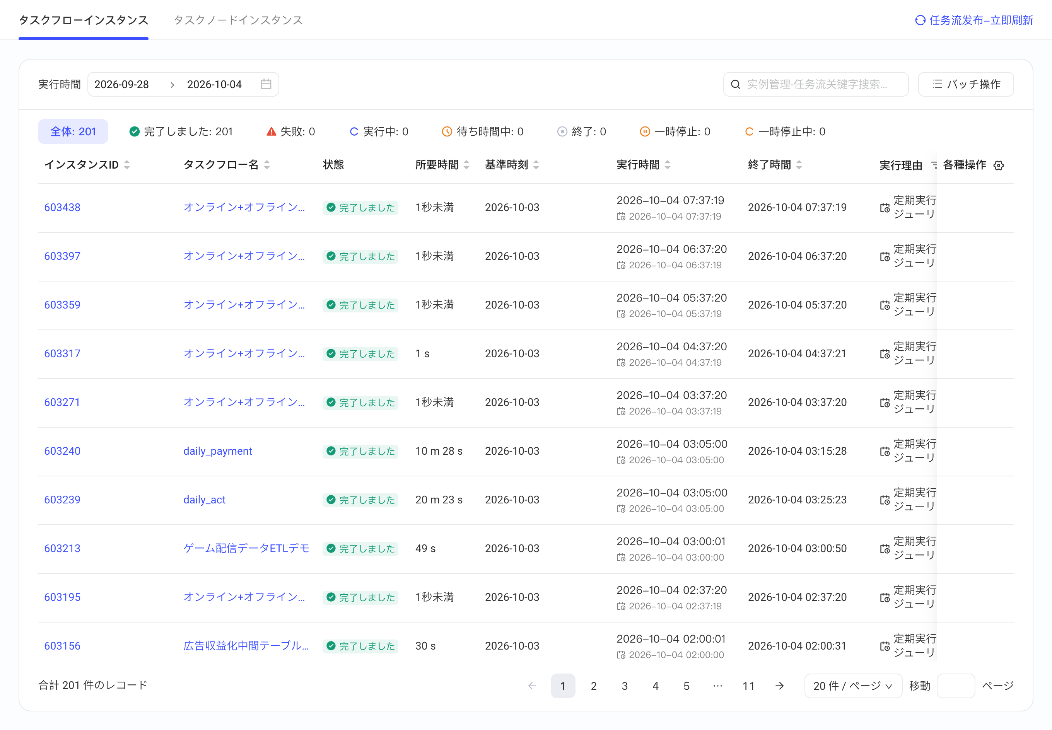The width and height of the screenshot is (1052, 730).
Task: Open ゲーム配信データETLデモ task flow
Action: pyautogui.click(x=246, y=548)
